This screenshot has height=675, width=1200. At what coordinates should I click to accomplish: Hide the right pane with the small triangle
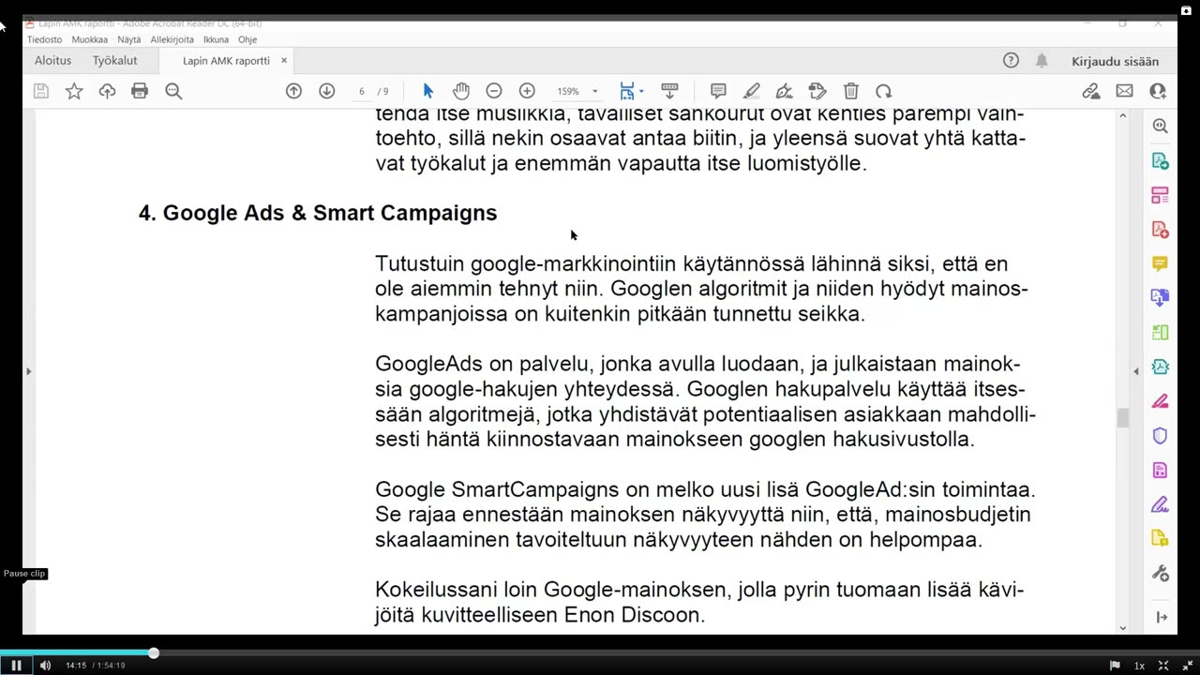point(1136,371)
